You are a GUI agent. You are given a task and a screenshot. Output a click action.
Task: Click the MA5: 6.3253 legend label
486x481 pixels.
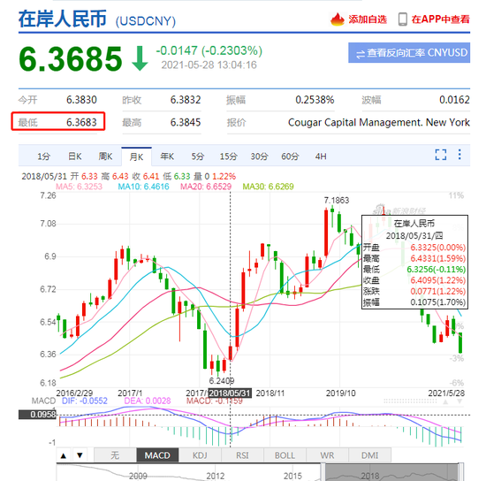[79, 187]
